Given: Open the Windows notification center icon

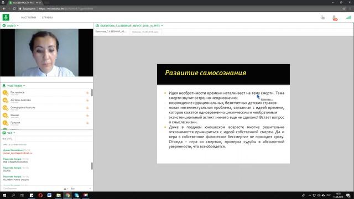Looking at the screenshot, I should [348, 195].
